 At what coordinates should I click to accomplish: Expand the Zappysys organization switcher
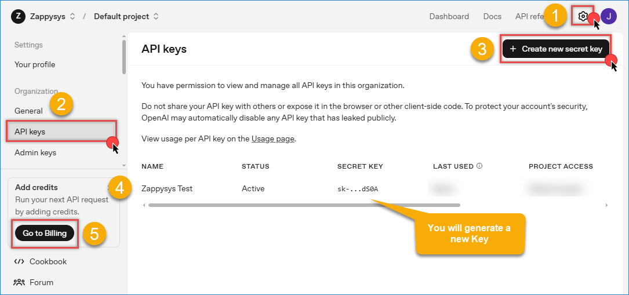[x=72, y=16]
